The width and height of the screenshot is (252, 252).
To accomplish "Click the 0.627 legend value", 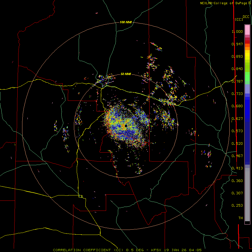I will click(237, 119).
